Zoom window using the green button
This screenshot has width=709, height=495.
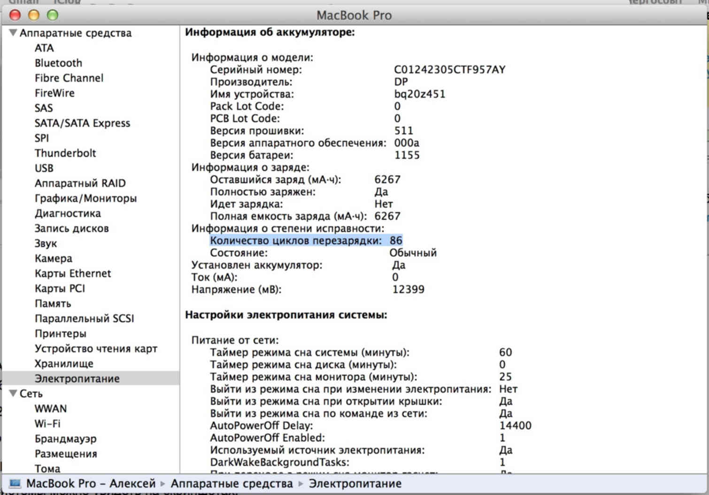pyautogui.click(x=53, y=15)
